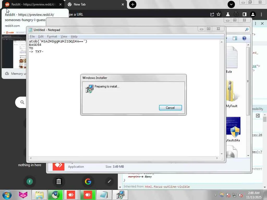Select the MyFault zip file in Explorer

pos(232,94)
